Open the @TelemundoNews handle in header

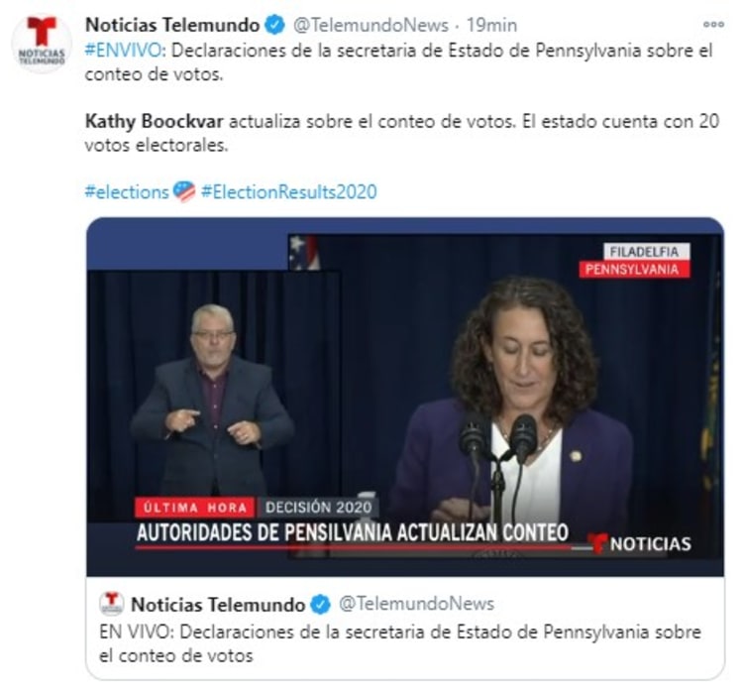(x=371, y=25)
